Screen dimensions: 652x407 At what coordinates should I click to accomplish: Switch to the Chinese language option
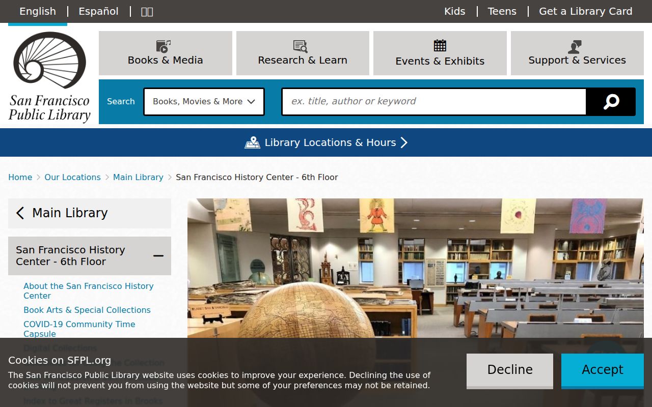[147, 11]
